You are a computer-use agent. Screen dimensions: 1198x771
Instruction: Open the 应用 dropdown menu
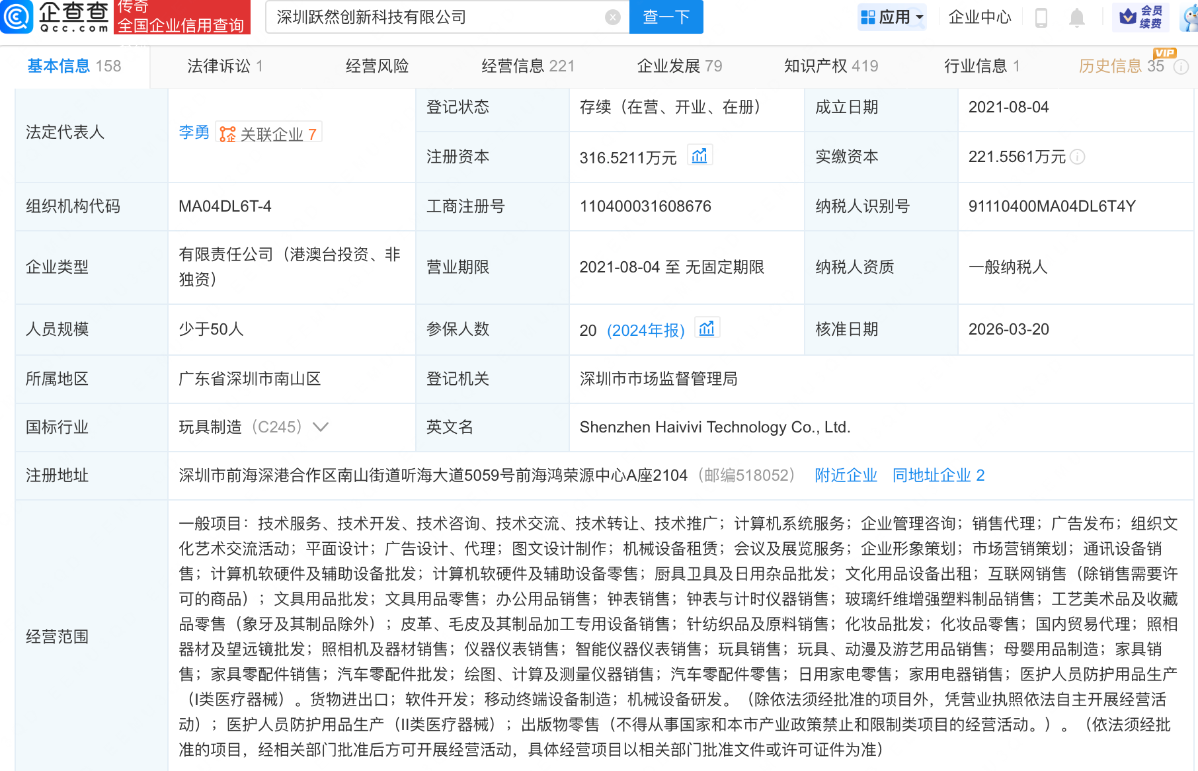click(x=892, y=17)
